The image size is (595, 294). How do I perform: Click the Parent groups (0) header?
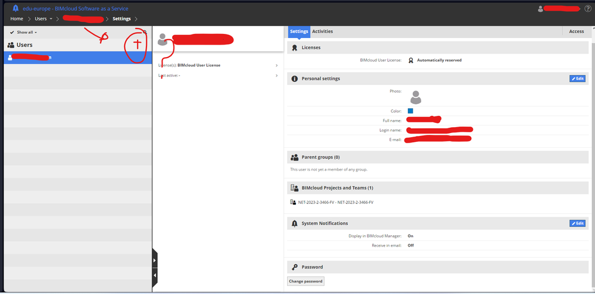click(438, 157)
